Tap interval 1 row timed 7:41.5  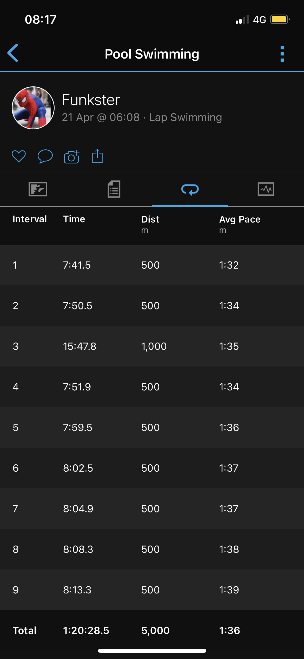(152, 265)
